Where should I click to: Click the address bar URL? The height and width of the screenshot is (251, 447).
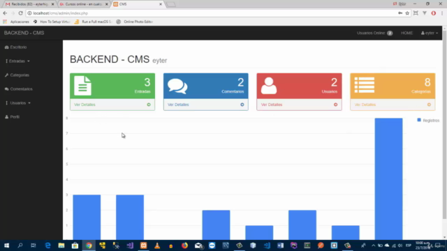61,13
